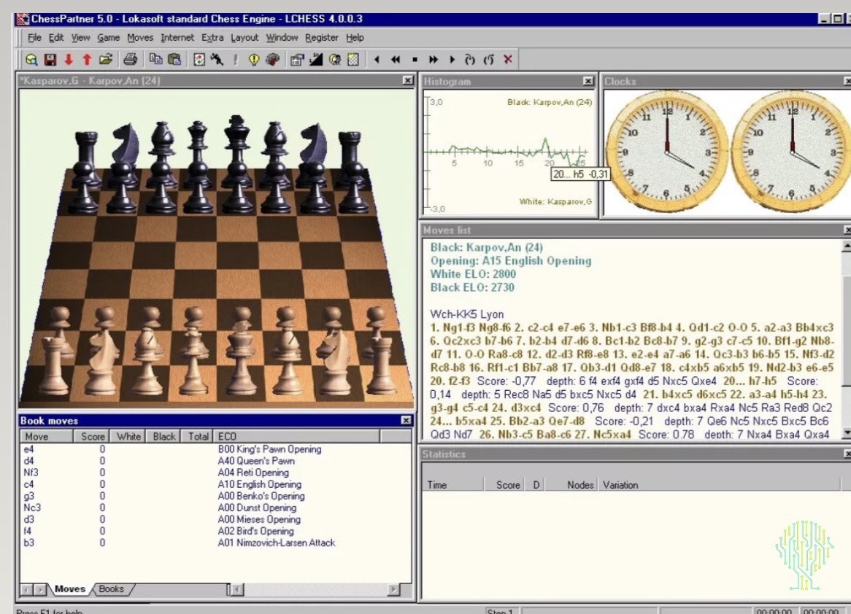Click the stop square button
The width and height of the screenshot is (851, 614).
coord(415,60)
